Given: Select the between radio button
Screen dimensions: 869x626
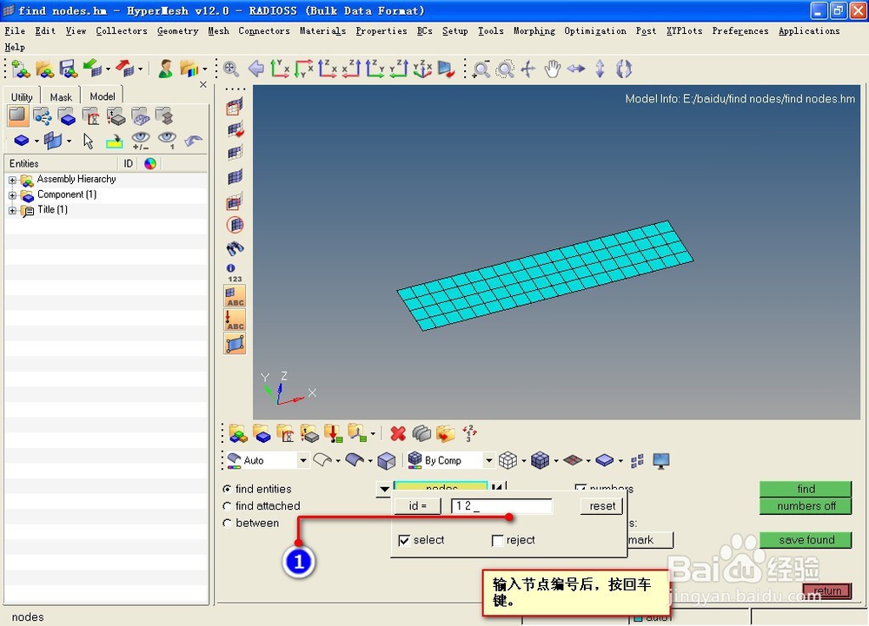Looking at the screenshot, I should [227, 523].
